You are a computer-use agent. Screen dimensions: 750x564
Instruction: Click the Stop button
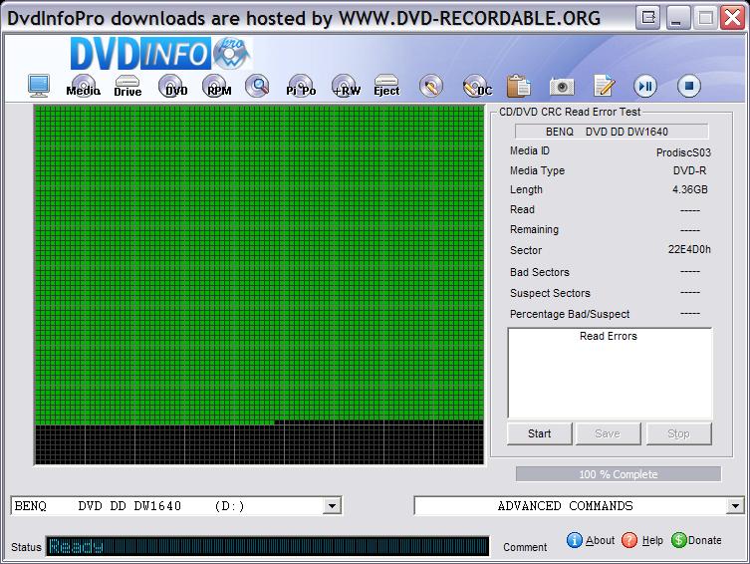pyautogui.click(x=678, y=433)
